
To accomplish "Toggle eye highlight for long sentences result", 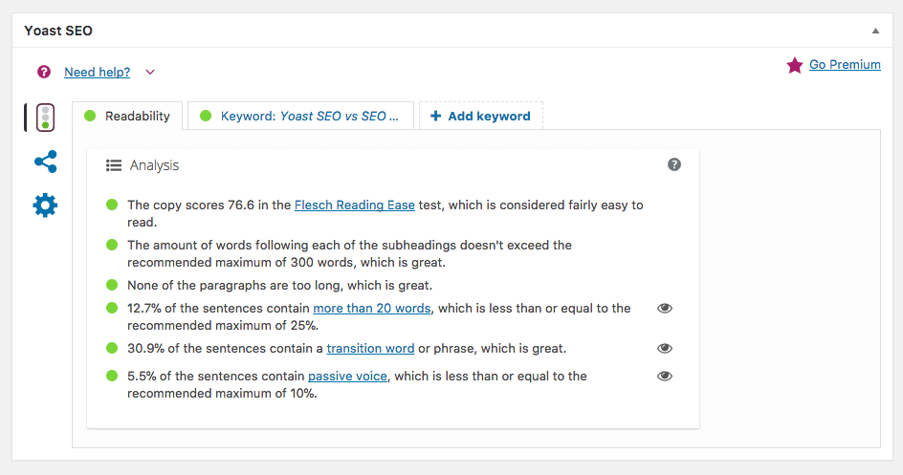I will tap(665, 309).
